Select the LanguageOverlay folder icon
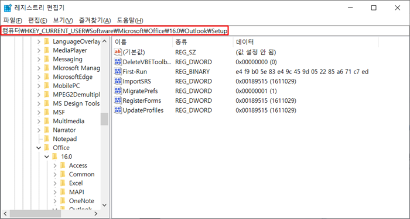This screenshot has height=219, width=410. pos(47,41)
